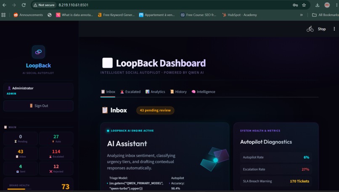The image size is (339, 192).
Task: Open the Streamlit three-dot main menu
Action: [334, 29]
